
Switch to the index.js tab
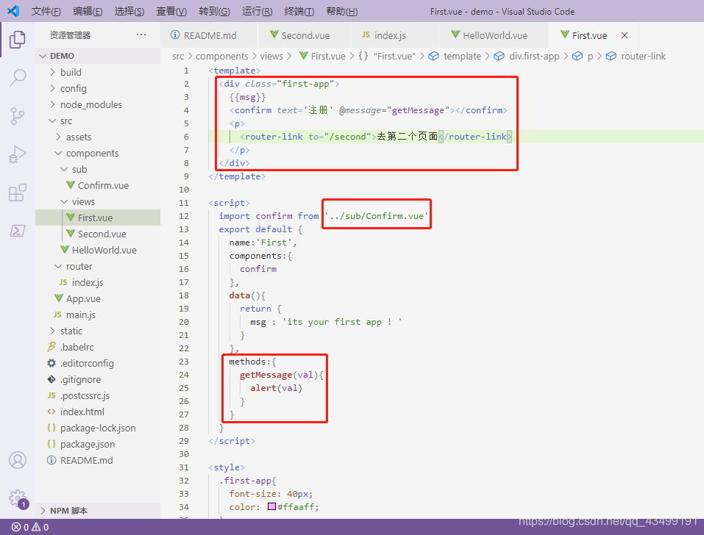pos(394,35)
